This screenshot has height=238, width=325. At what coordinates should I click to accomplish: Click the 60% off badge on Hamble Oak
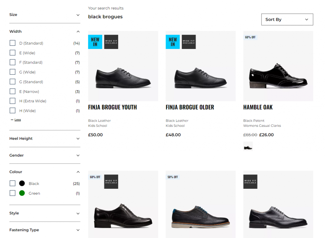pyautogui.click(x=250, y=37)
